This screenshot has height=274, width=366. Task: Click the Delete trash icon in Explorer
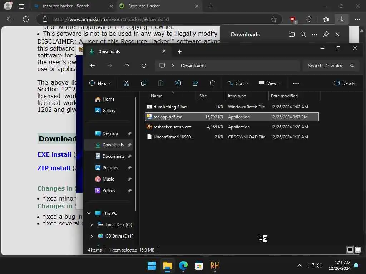click(212, 83)
